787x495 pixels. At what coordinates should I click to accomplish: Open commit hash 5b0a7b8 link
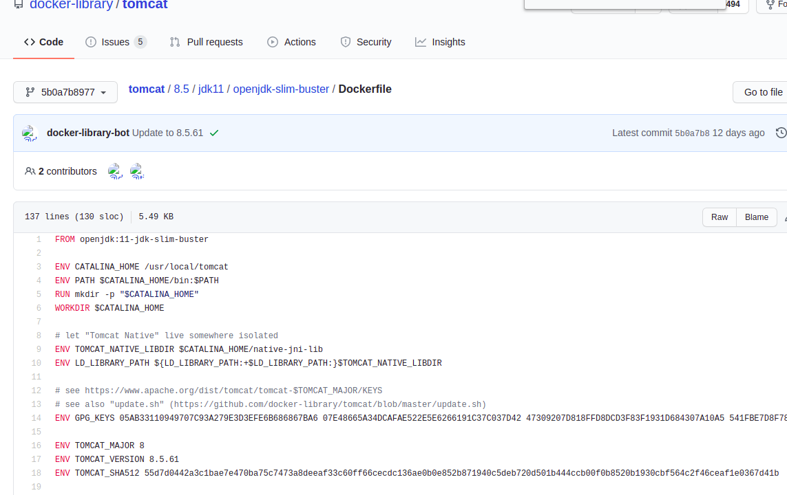click(692, 133)
